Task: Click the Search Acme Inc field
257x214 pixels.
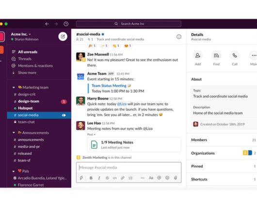Action: tap(128, 24)
